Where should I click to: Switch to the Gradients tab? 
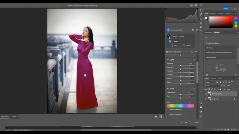coord(220,14)
